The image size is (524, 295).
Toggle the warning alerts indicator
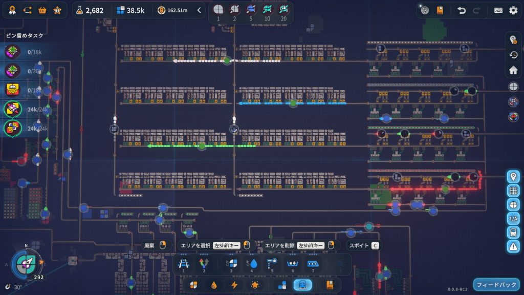point(513,246)
